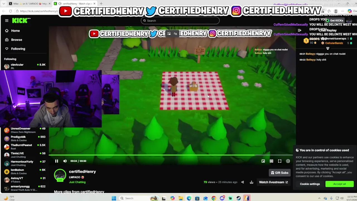Enter fullscreen on the video player
The height and width of the screenshot is (201, 357).
280,161
